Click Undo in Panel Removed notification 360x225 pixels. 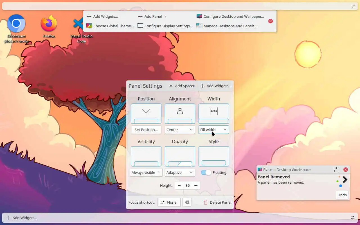(342, 195)
